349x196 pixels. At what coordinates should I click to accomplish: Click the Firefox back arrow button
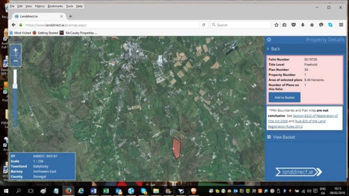point(13,25)
